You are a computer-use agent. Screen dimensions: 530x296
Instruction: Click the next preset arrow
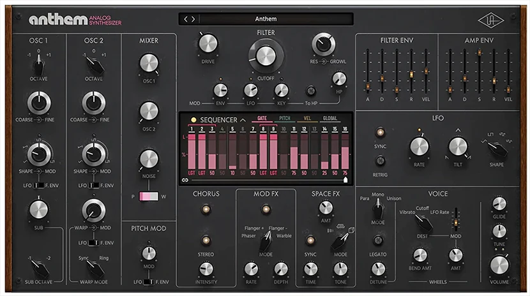(193, 19)
